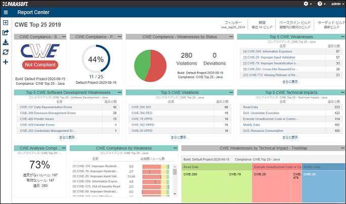Show more Software Development Weaknesses
The height and width of the screenshot is (204, 346).
pos(68,137)
